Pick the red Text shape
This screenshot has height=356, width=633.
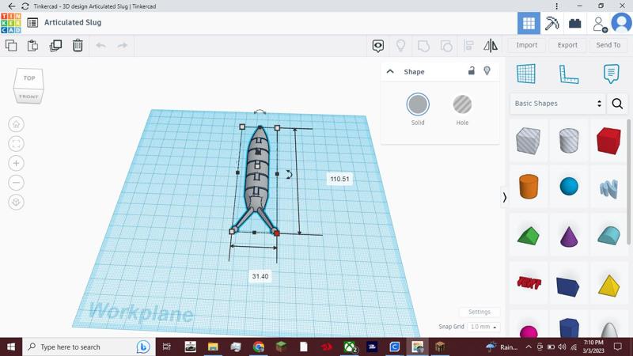[529, 283]
